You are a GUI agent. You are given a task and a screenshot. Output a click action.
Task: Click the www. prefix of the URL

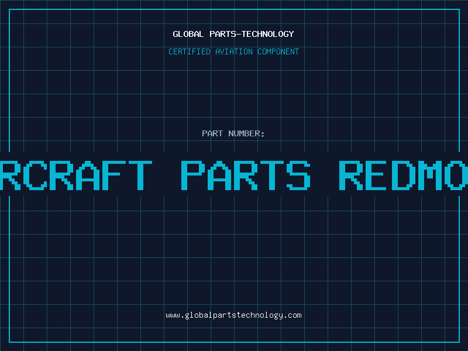(175, 315)
